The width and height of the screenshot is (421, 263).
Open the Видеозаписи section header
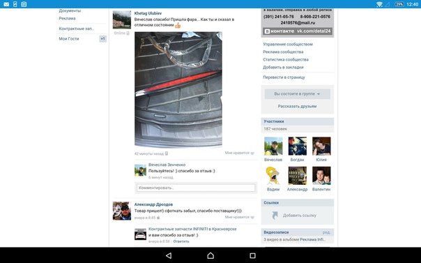point(298,232)
